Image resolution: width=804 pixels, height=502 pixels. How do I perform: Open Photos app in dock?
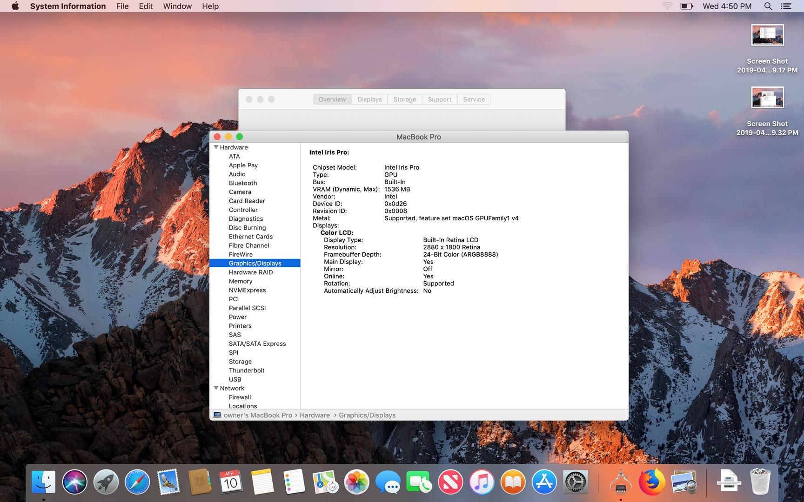click(x=356, y=482)
